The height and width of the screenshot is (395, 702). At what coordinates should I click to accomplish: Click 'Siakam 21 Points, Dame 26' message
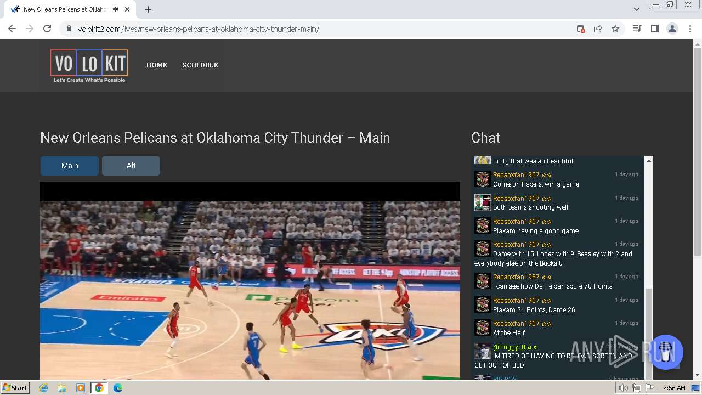pyautogui.click(x=534, y=310)
